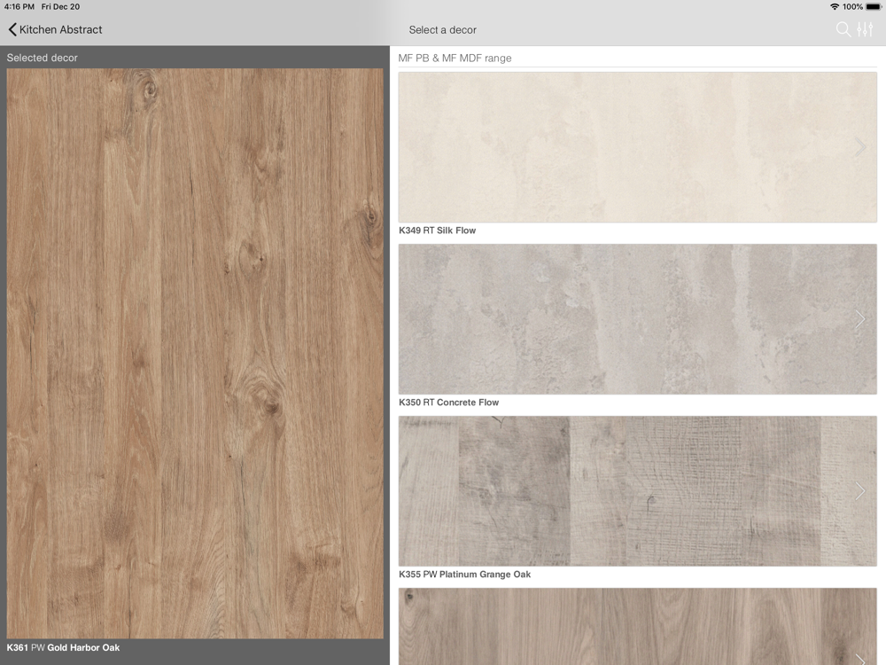Select the K350 RT Concrete Flow swatch
The height and width of the screenshot is (665, 886).
tap(637, 319)
